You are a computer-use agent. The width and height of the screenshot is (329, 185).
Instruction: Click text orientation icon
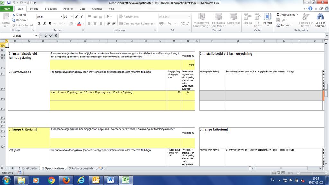coord(108,16)
